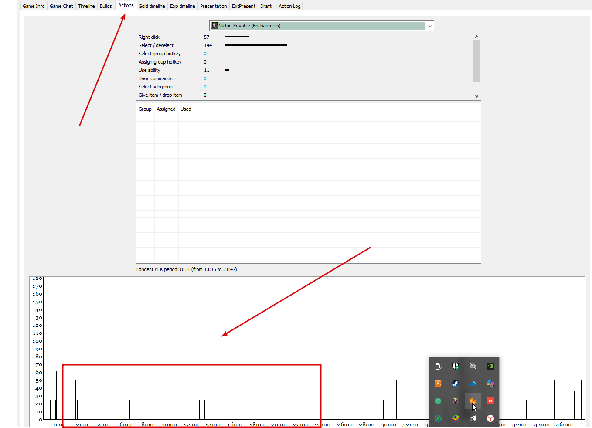Open Telegram paper-plane tray icon

[473, 418]
